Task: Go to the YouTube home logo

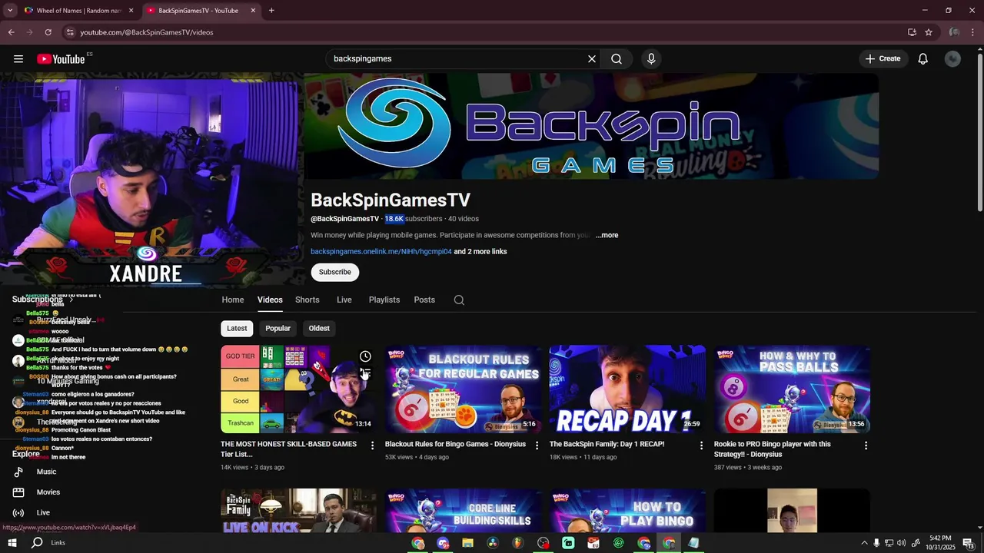Action: 61,59
